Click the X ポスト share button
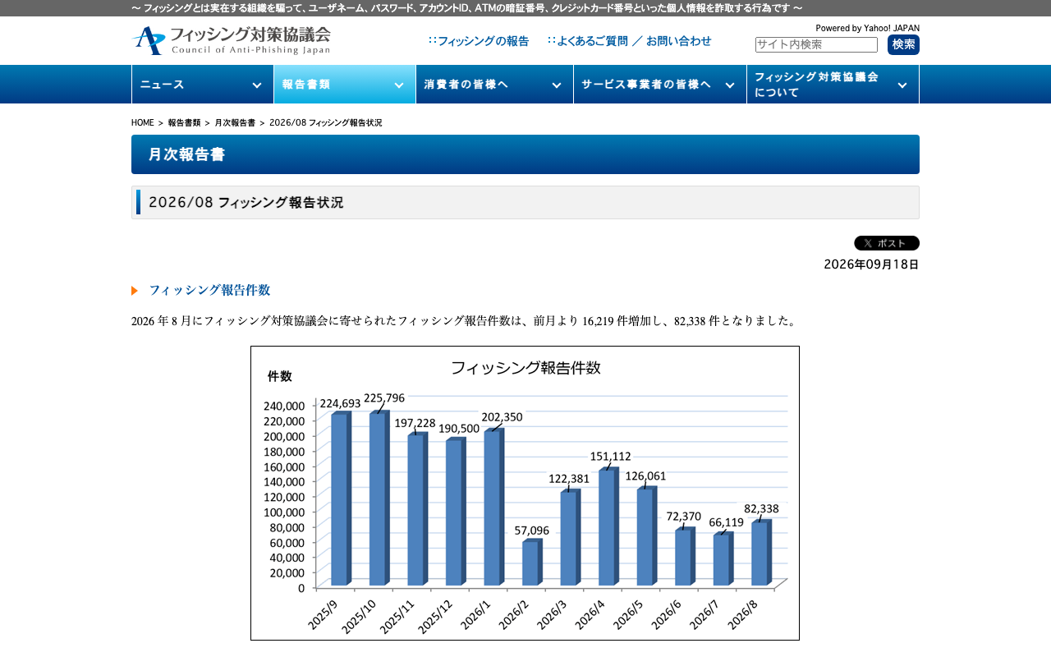Viewport: 1051px width, 657px height. (x=887, y=243)
